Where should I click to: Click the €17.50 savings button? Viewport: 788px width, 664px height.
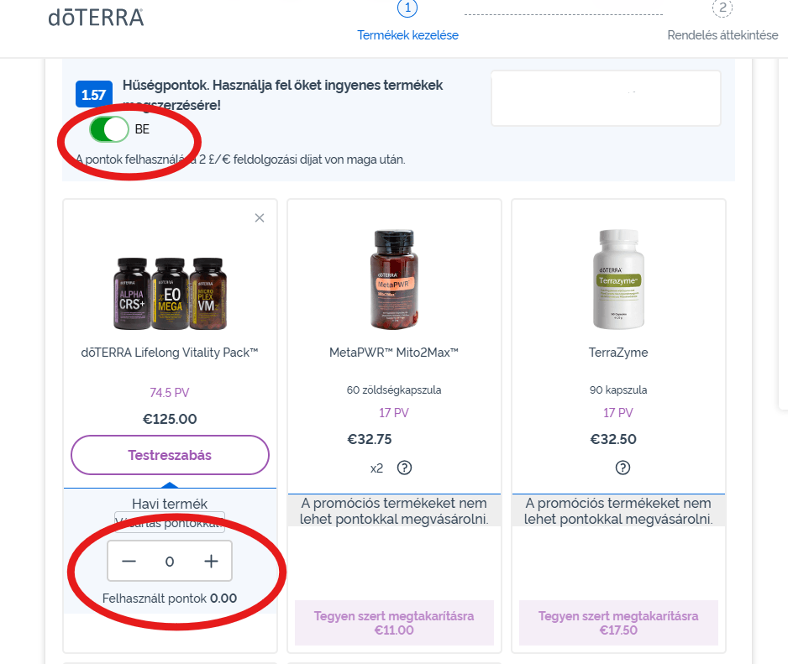618,623
